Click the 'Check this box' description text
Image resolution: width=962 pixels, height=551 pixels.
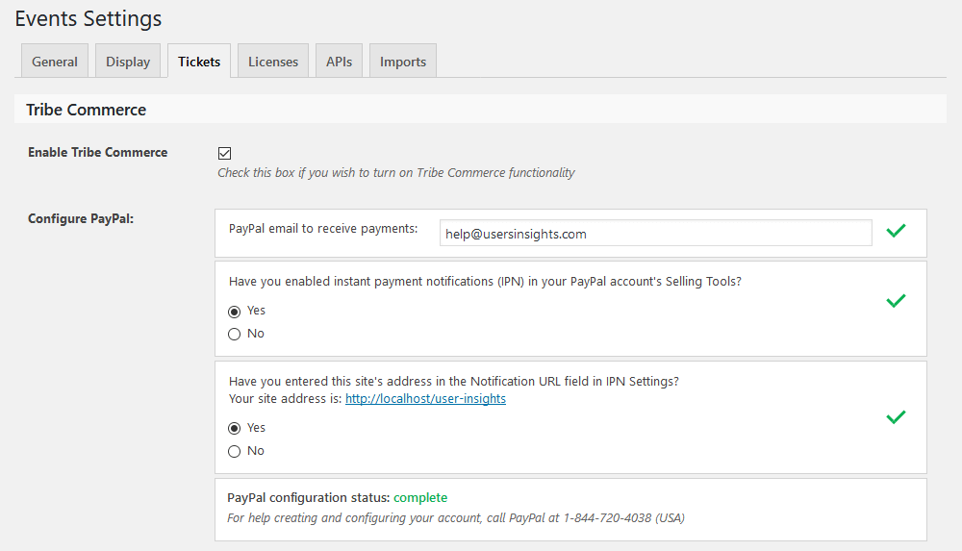pyautogui.click(x=395, y=173)
